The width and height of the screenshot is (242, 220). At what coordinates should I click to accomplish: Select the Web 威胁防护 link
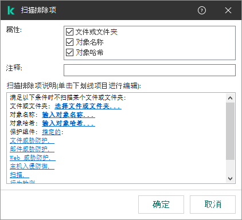33,158
